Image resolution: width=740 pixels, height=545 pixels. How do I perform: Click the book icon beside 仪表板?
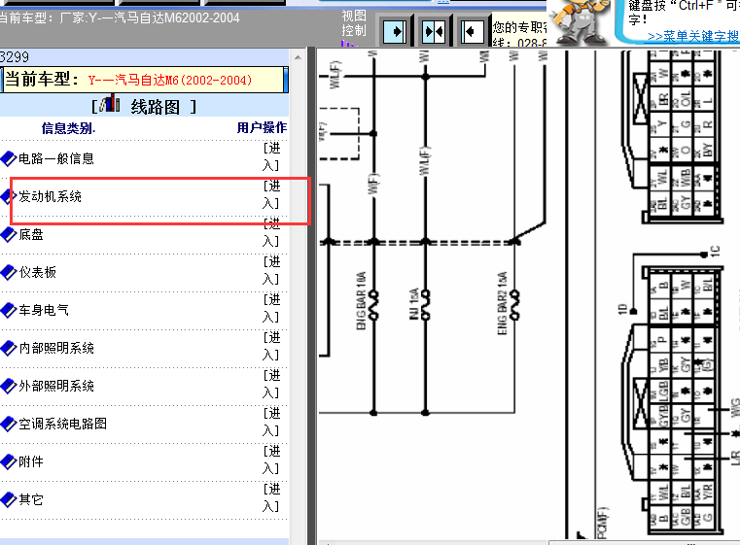[9, 272]
